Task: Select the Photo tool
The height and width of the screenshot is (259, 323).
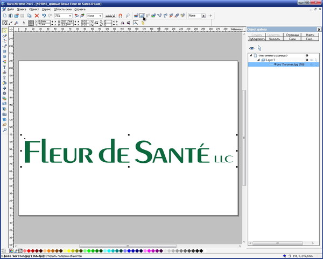Action: click(4, 114)
